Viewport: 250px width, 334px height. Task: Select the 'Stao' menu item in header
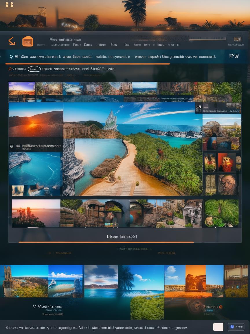click(x=114, y=45)
